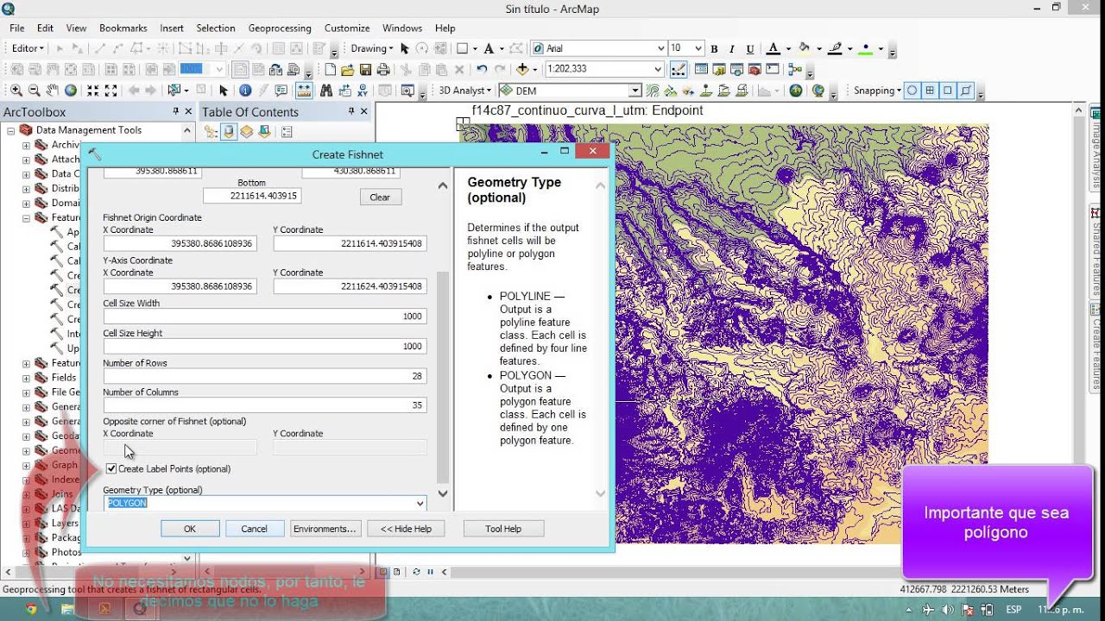This screenshot has width=1105, height=621.
Task: Open the Find binoculars tool
Action: coord(326,90)
